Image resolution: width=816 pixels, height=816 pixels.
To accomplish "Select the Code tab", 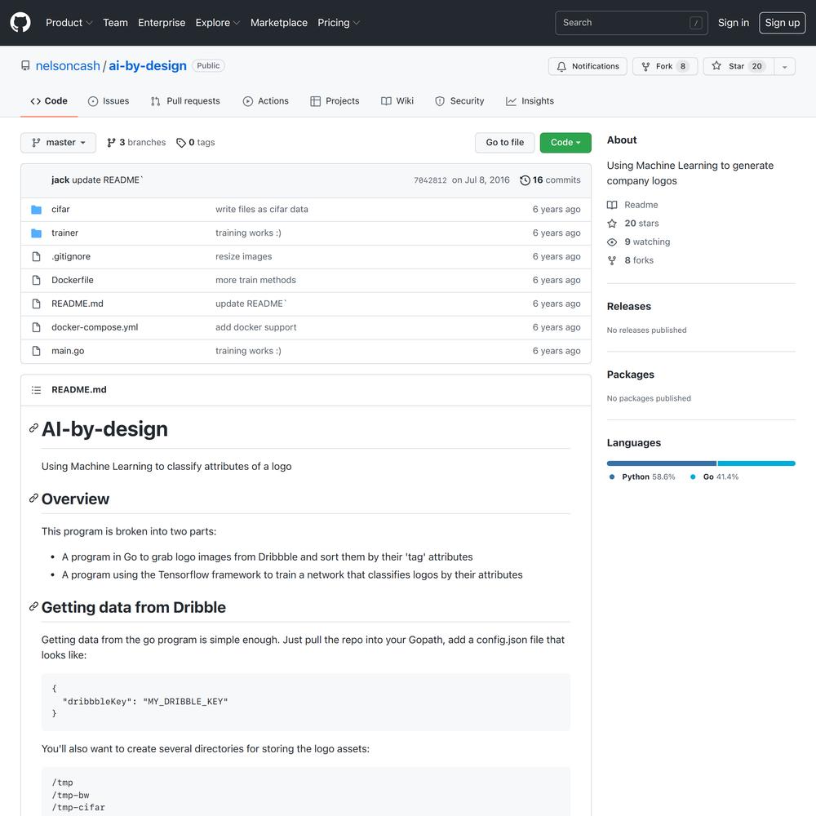I will coord(49,101).
